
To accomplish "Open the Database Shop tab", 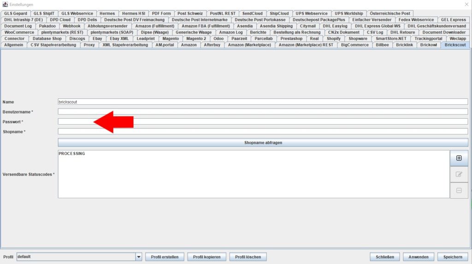I will coord(47,39).
